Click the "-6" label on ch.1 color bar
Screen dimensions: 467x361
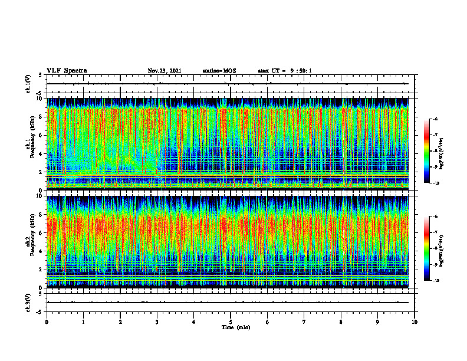(435, 119)
